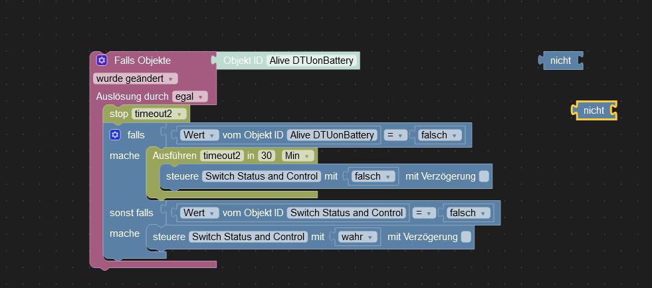Open Wert dropdown in falls condition
The image size is (652, 288).
click(199, 135)
